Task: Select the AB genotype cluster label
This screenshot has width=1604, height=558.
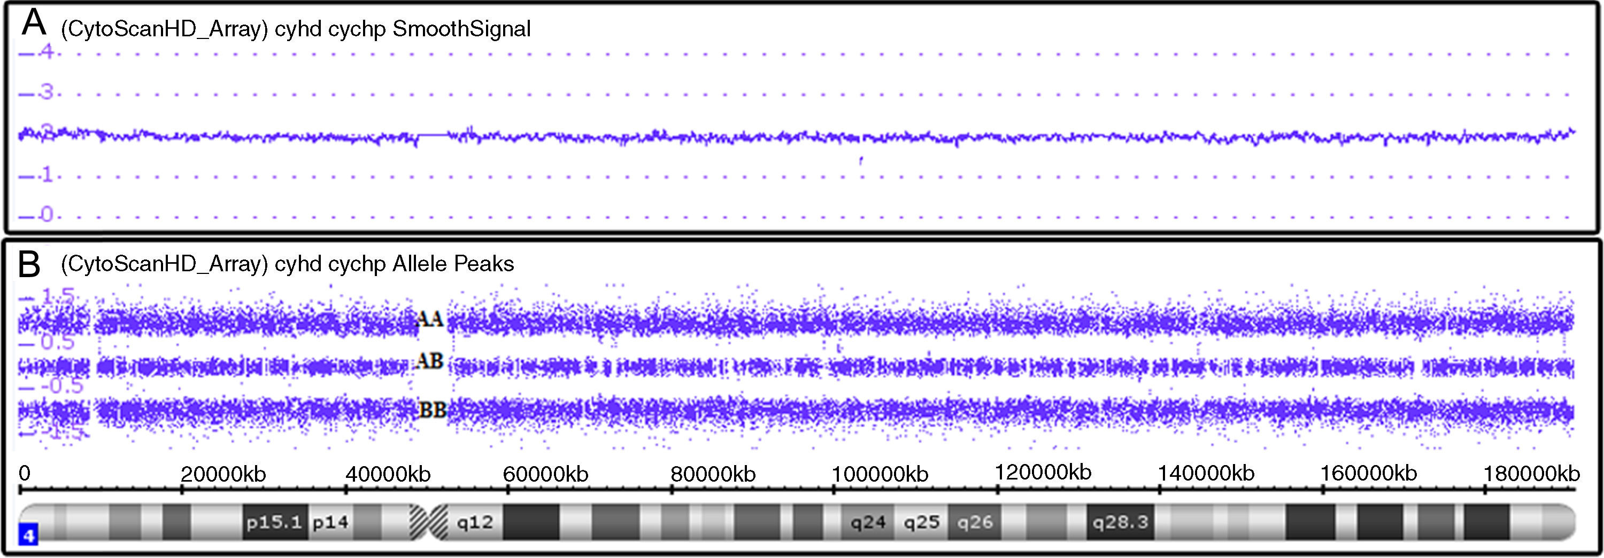Action: [x=429, y=361]
